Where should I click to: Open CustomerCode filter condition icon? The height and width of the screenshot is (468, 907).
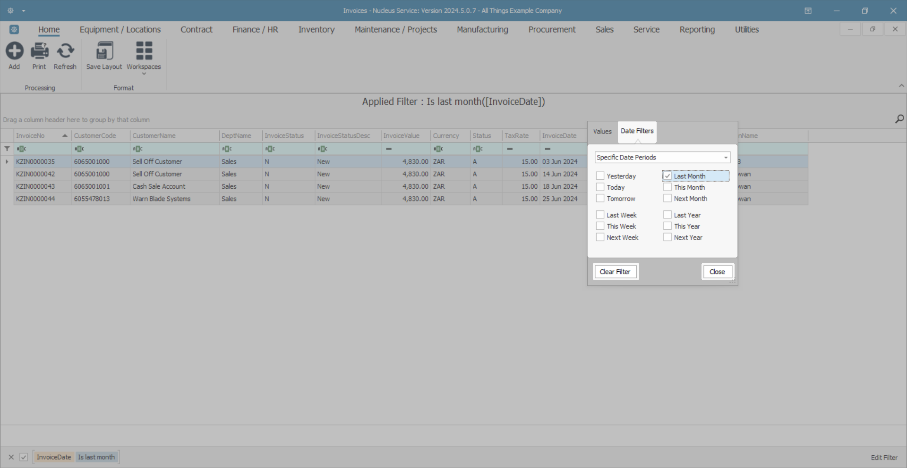[x=79, y=149]
